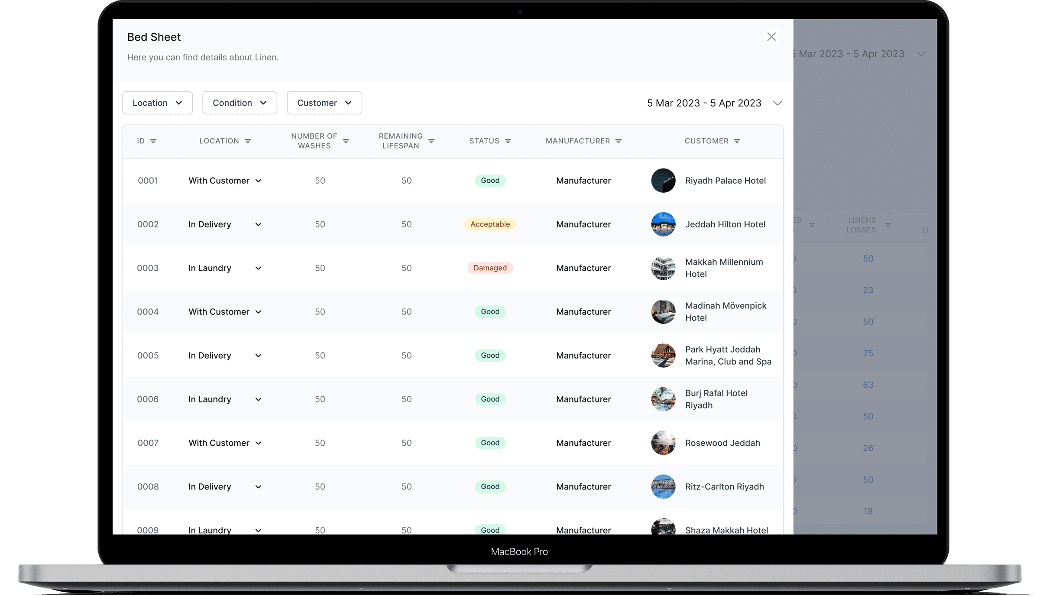This screenshot has height=596, width=1040.
Task: Click the Jeddah Hilton Hotel thumbnail
Action: pyautogui.click(x=663, y=224)
